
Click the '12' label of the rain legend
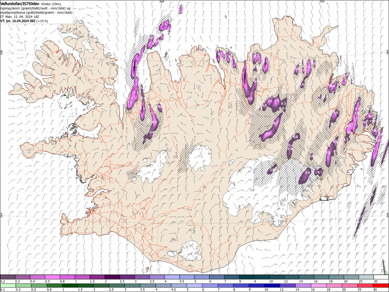coord(281,290)
